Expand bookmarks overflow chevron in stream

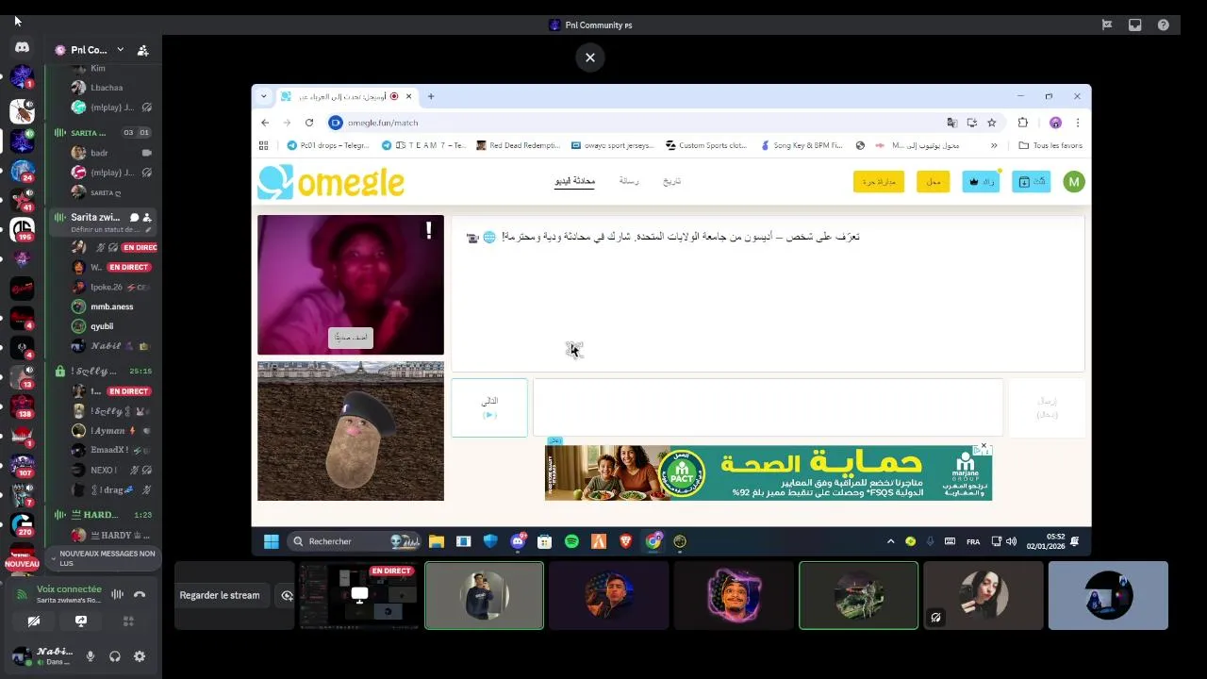994,145
